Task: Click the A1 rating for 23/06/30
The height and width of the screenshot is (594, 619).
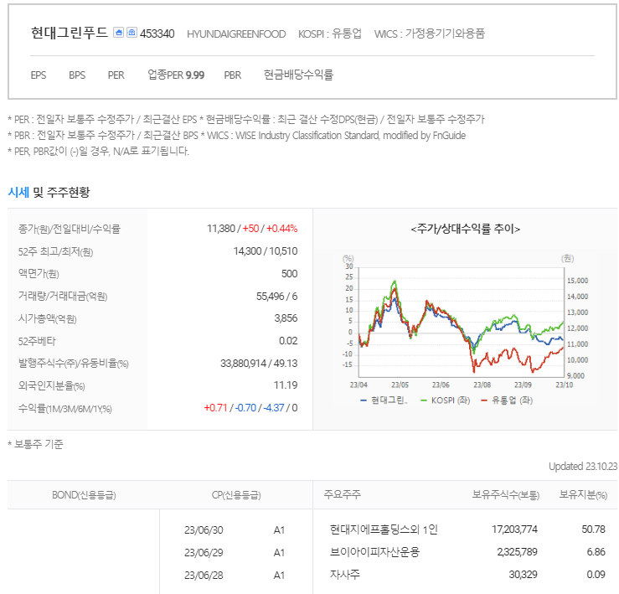Action: tap(279, 530)
